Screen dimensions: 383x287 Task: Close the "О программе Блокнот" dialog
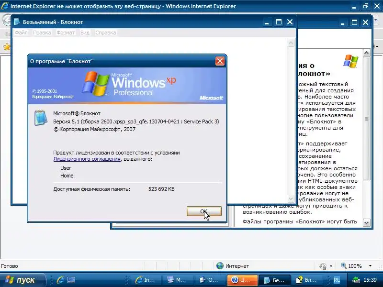click(x=220, y=61)
